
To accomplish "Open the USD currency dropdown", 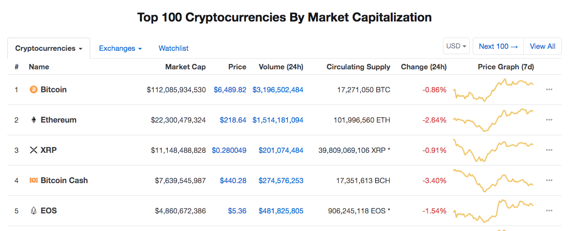I will click(x=456, y=46).
